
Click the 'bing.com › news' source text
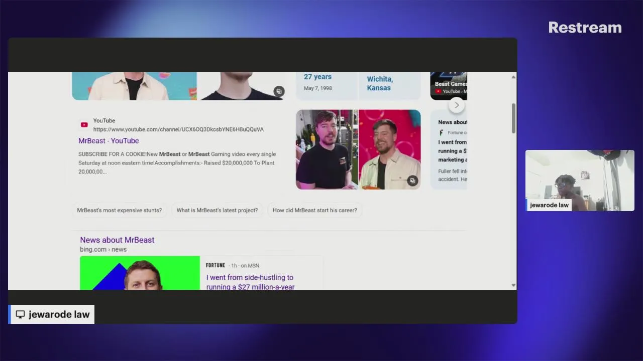click(x=103, y=249)
